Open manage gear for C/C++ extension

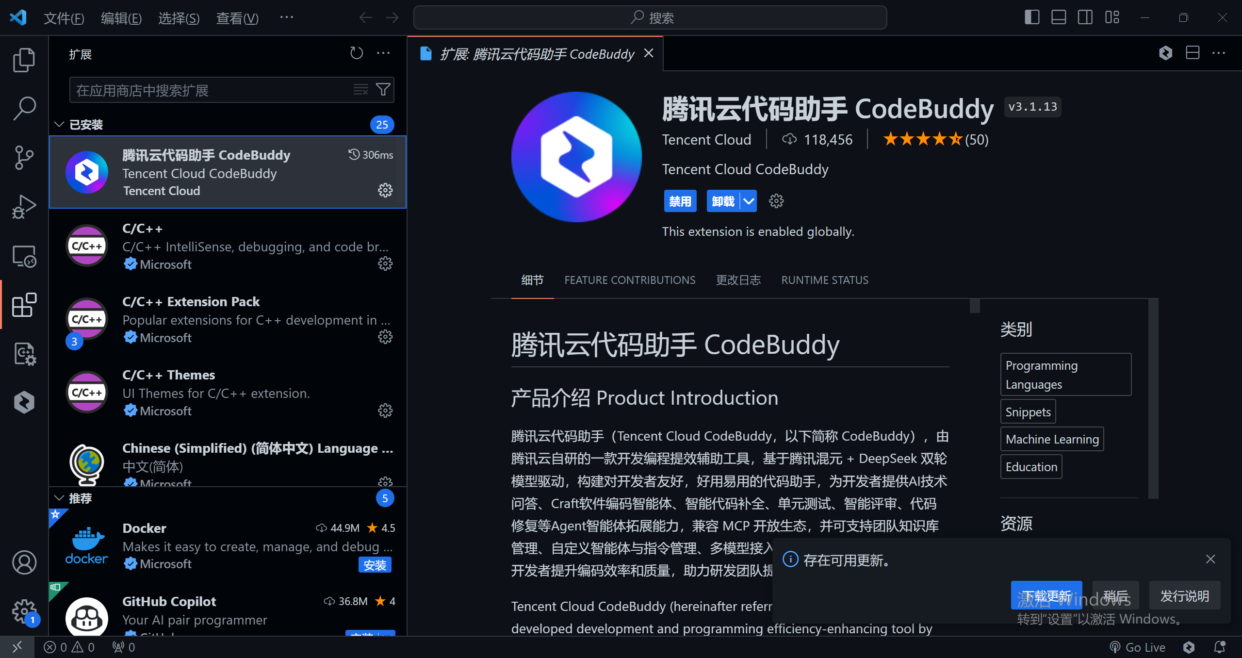[385, 263]
